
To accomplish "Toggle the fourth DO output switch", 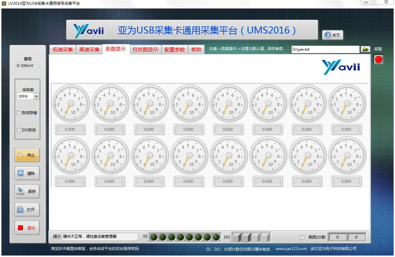I will 265,237.
